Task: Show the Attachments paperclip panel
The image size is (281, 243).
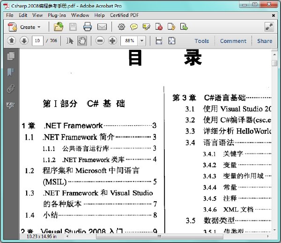Action: click(x=11, y=88)
